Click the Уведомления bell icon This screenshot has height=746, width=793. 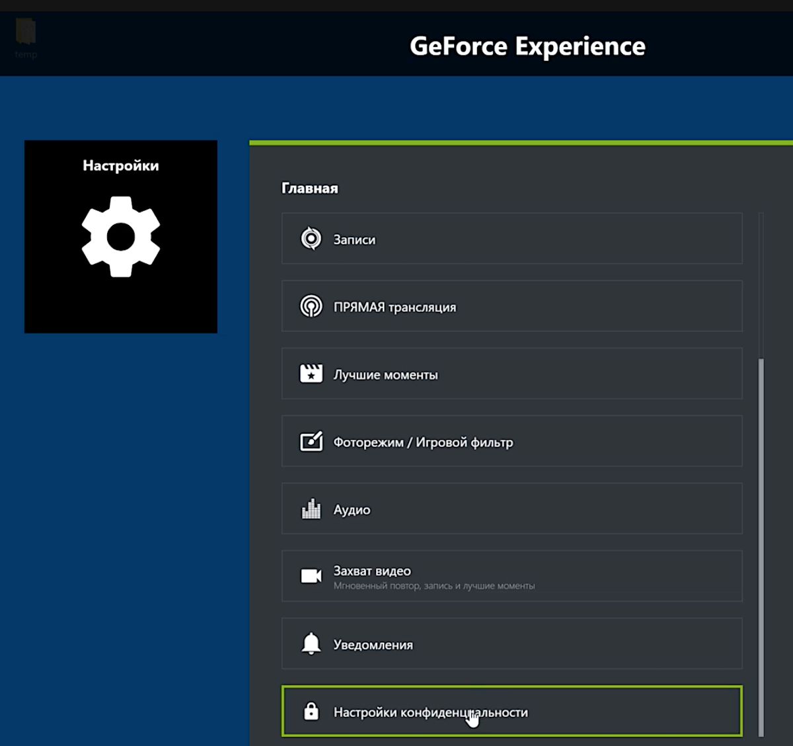point(311,643)
